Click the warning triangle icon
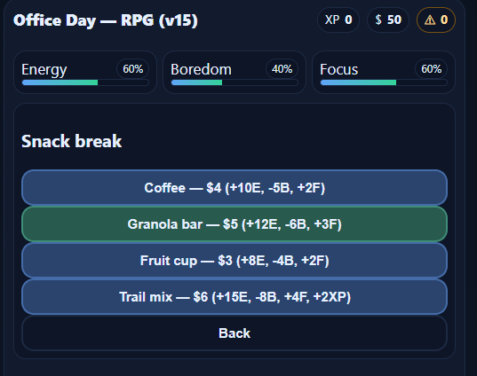Screen dimensions: 477x376 [430, 20]
